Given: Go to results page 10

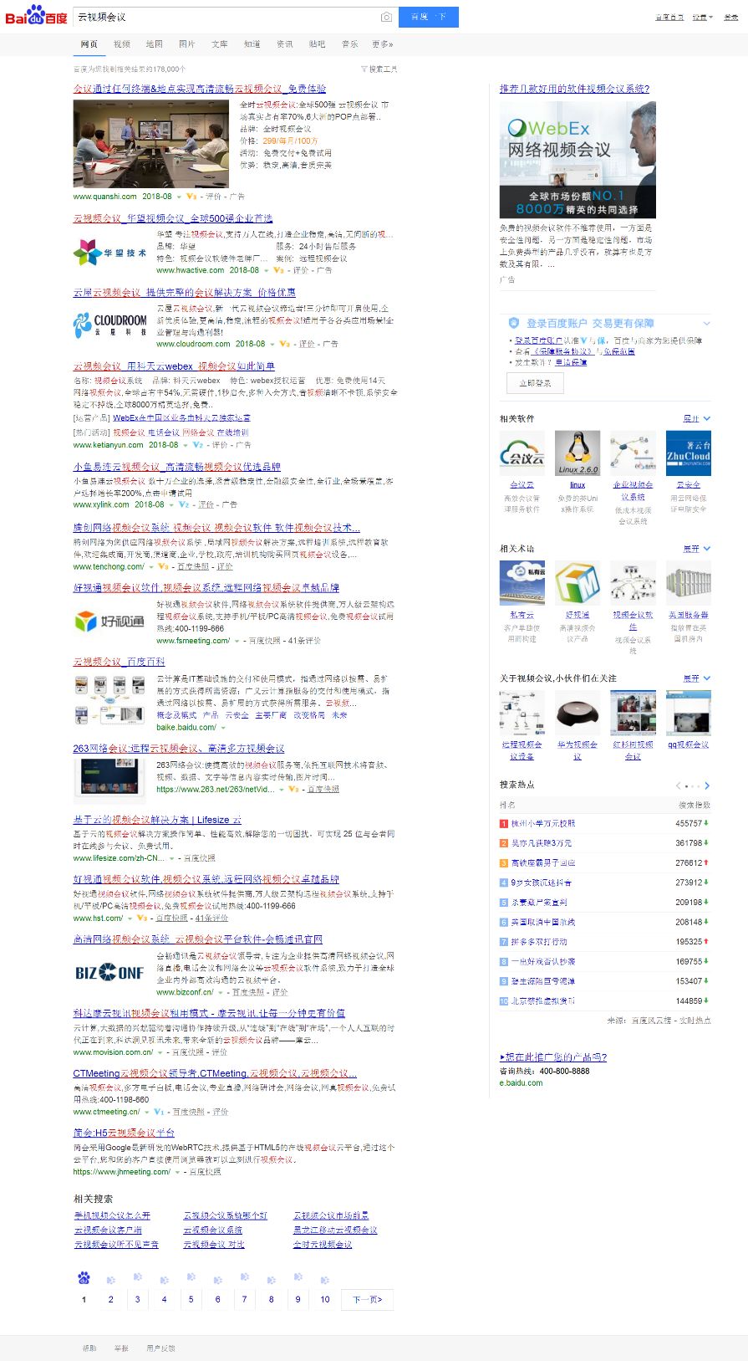Looking at the screenshot, I should [x=325, y=1299].
